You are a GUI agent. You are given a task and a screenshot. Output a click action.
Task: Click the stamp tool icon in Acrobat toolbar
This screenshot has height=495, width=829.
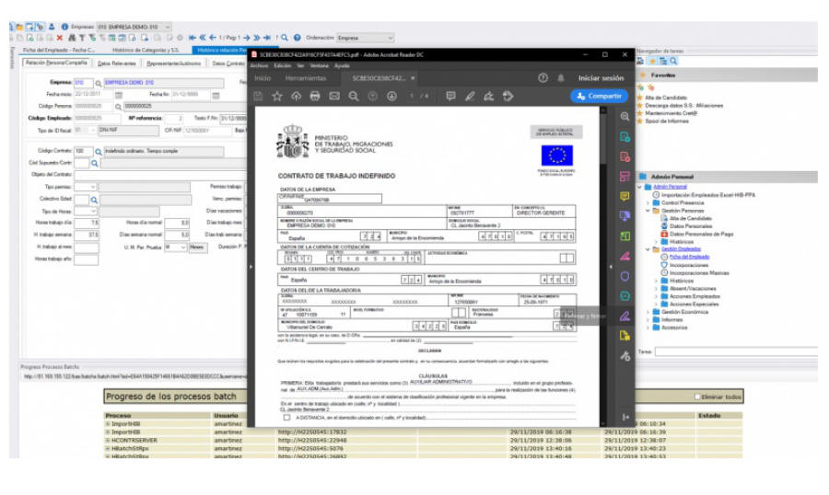click(508, 96)
